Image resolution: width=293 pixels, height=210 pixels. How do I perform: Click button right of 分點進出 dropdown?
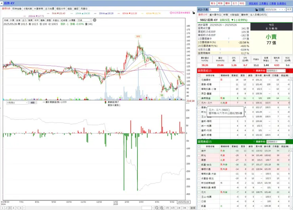(x=32, y=103)
